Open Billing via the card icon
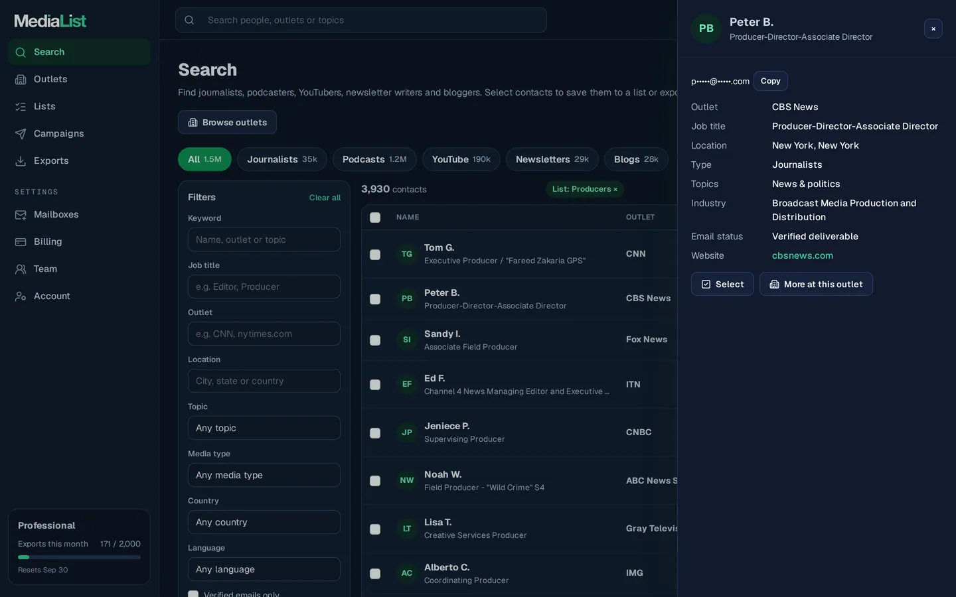This screenshot has width=956, height=597. coord(21,241)
